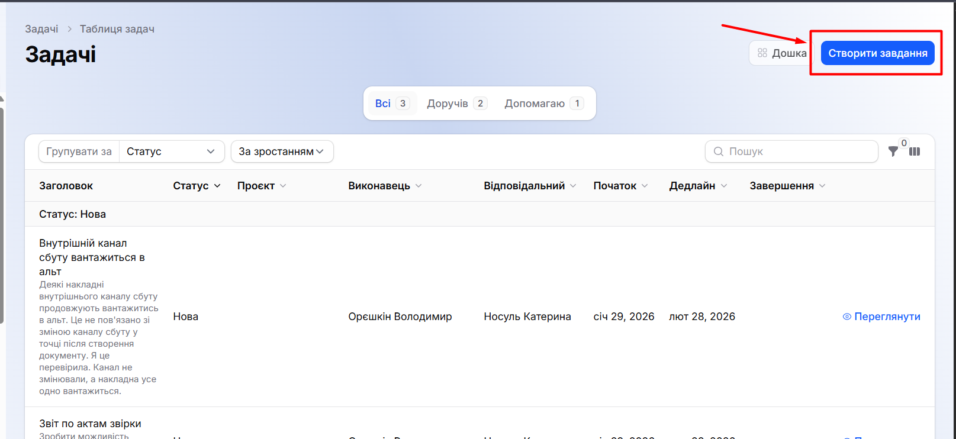
Task: Click the Таблиця задач breadcrumb item
Action: click(x=117, y=29)
